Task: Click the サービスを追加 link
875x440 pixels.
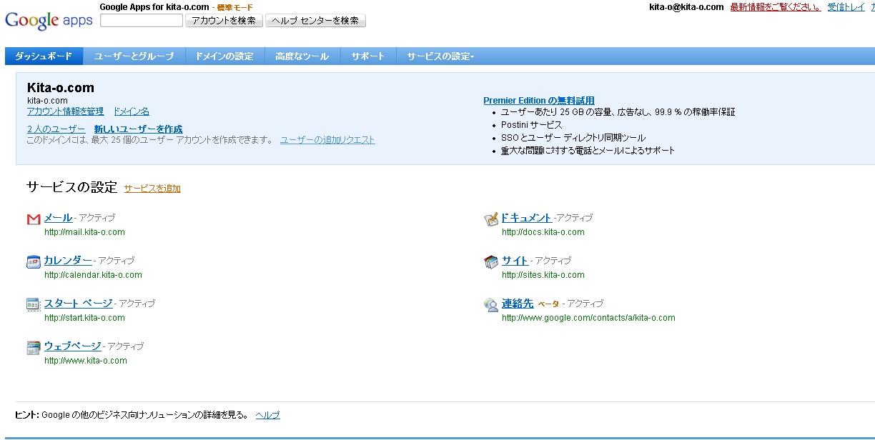Action: click(152, 189)
